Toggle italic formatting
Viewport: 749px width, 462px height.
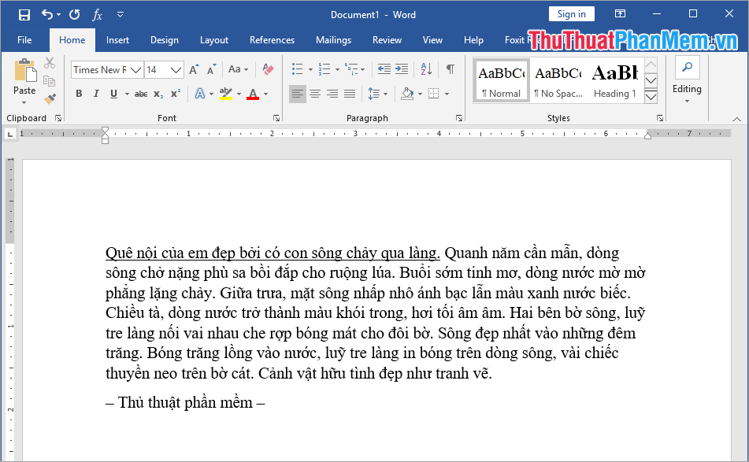pos(96,94)
